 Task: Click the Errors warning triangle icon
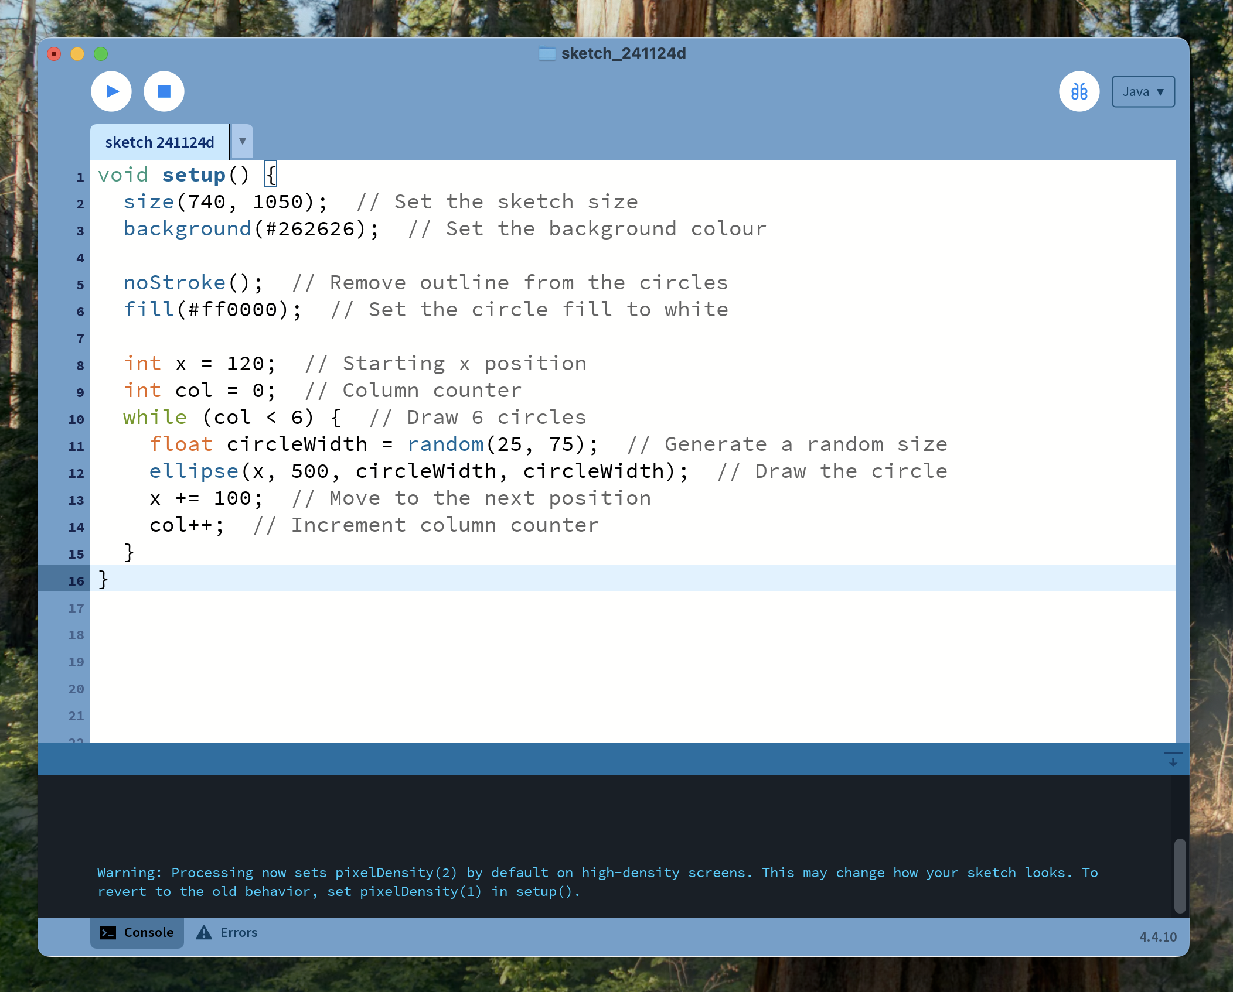(204, 932)
